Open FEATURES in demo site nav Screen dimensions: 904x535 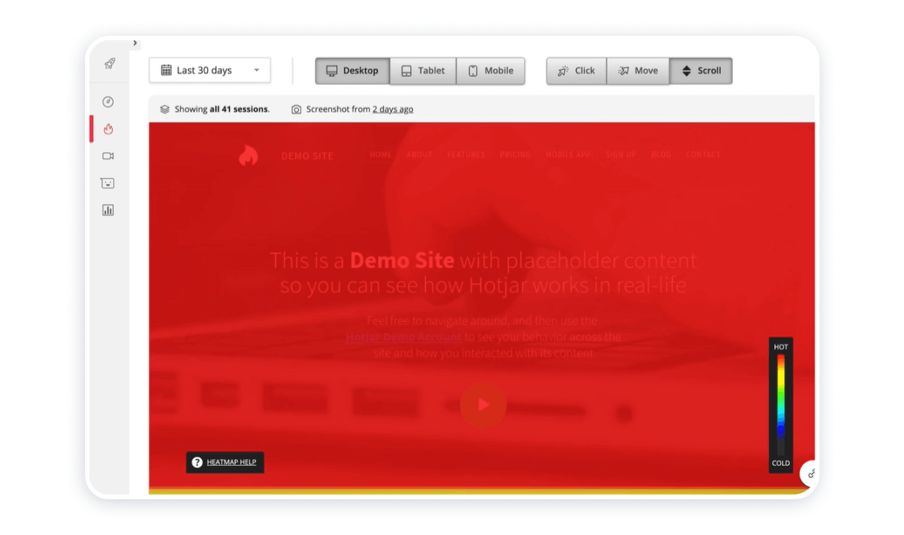tap(466, 155)
